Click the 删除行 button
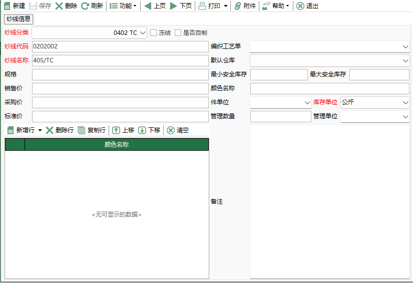This screenshot has height=283, width=413. [x=60, y=130]
